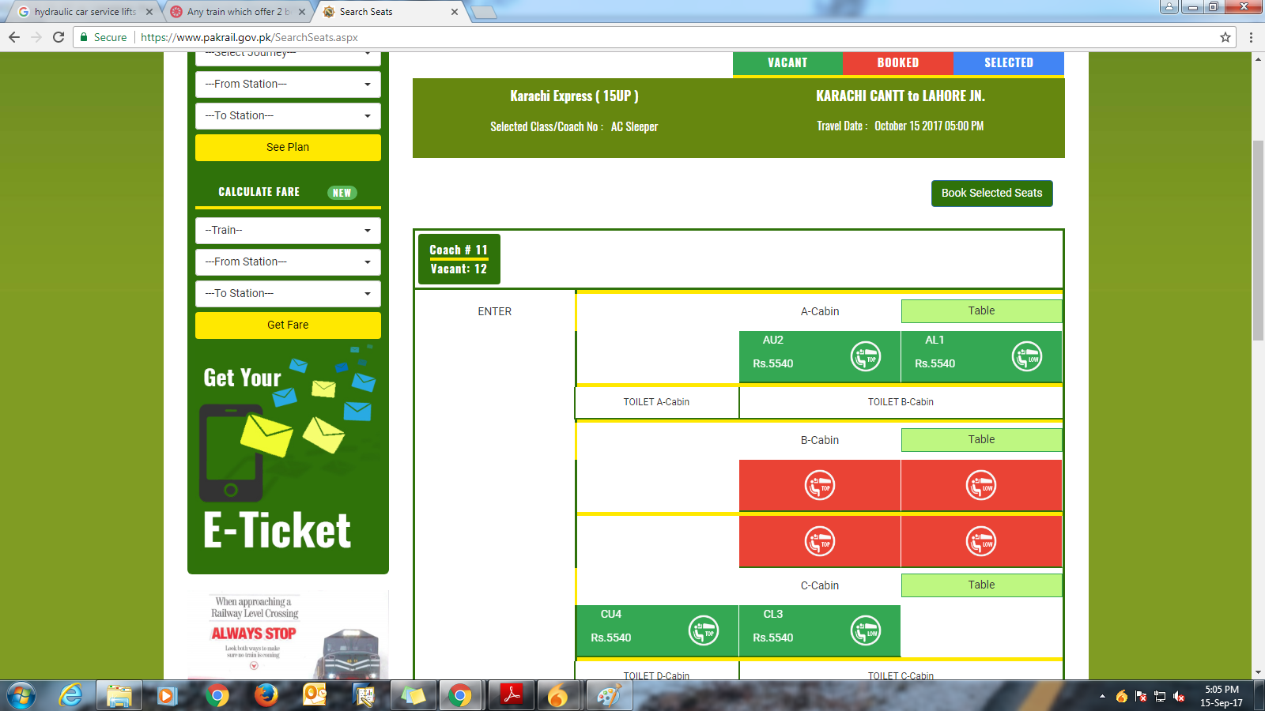Open Windows Start menu
Viewport: 1265px width, 711px height.
tap(21, 695)
